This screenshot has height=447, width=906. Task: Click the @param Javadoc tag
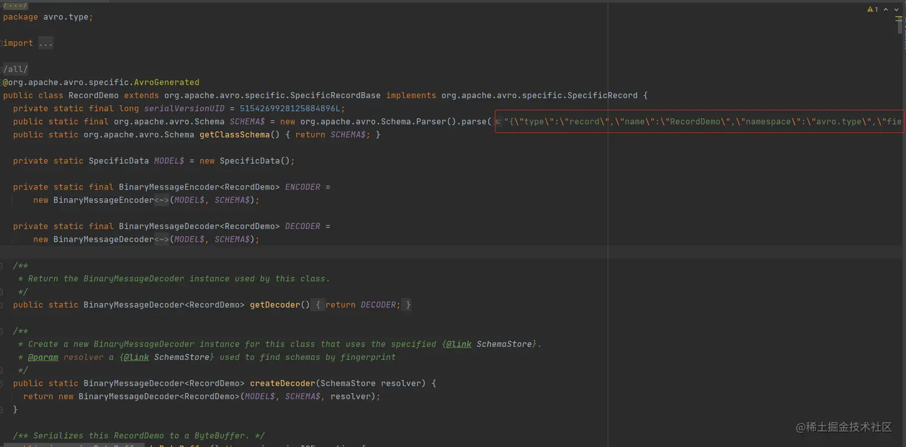(43, 357)
